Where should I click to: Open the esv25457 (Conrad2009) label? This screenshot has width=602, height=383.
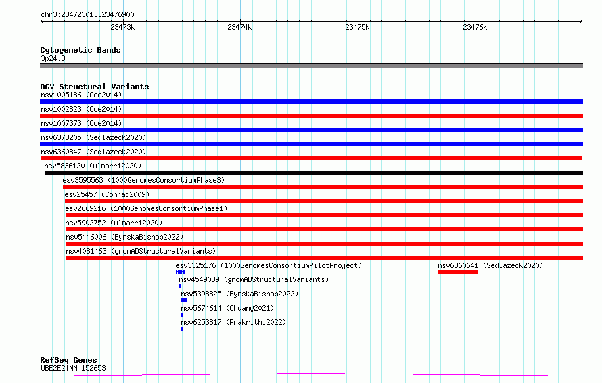[107, 194]
